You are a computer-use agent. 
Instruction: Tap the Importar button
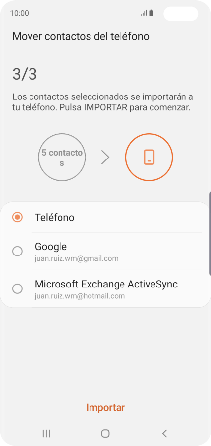point(105,407)
